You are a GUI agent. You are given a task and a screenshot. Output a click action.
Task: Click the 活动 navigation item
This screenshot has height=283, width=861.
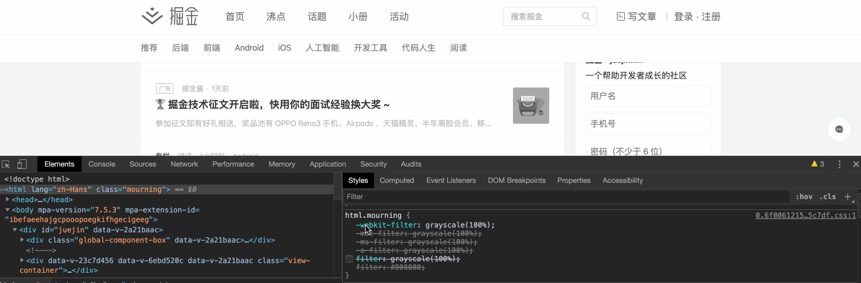coord(399,17)
